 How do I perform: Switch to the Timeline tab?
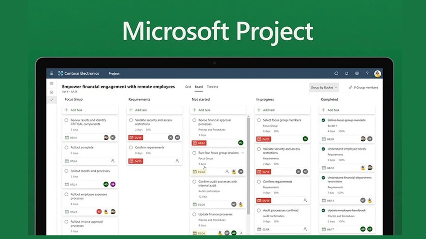[x=213, y=87]
